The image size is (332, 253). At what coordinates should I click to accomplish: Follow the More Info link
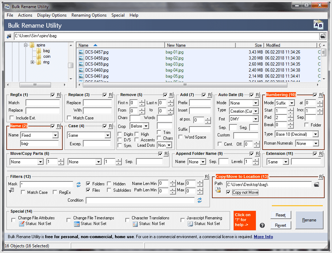point(263,237)
